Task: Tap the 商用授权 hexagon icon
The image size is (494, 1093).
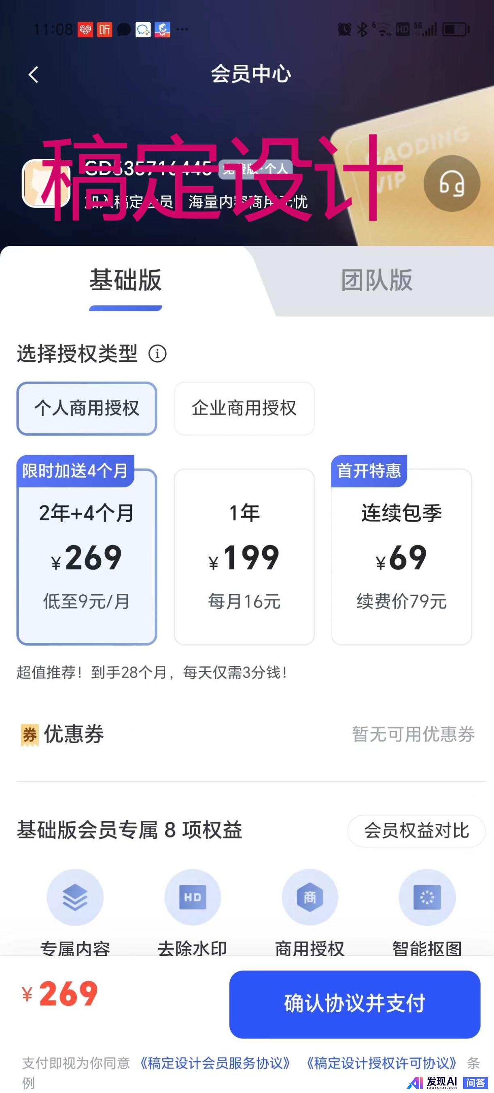Action: 310,897
